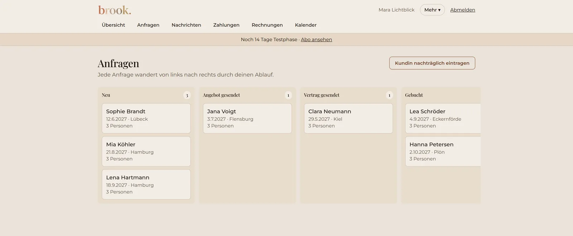Click the Noch 14 Tage Testphase text

[x=269, y=39]
